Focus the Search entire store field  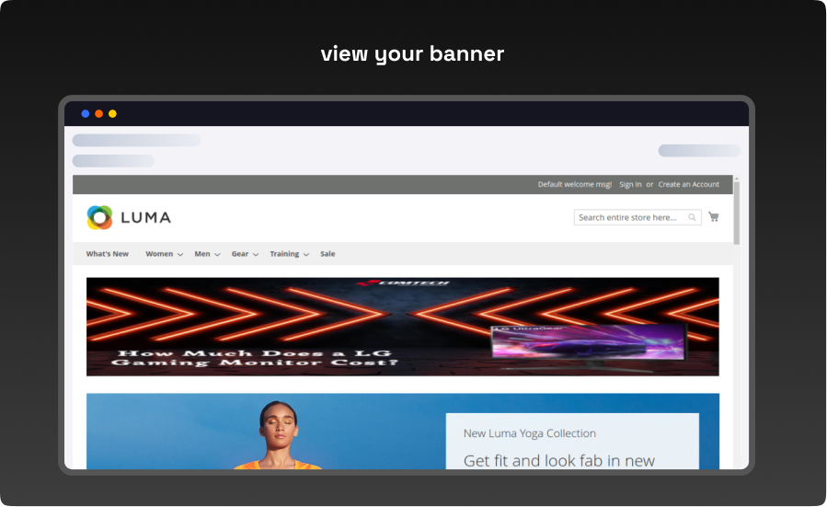[630, 218]
